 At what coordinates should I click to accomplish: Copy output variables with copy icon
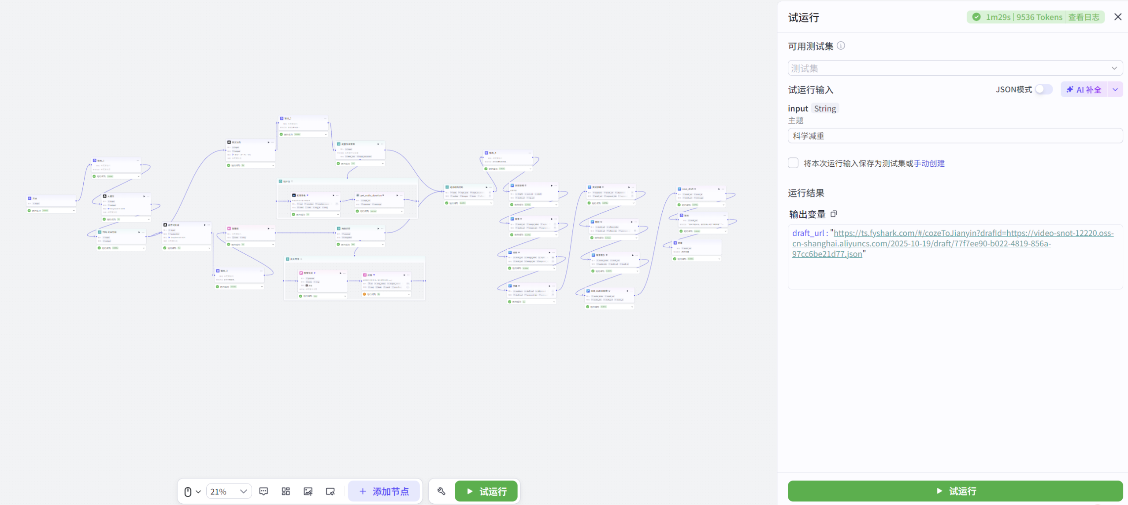[833, 214]
